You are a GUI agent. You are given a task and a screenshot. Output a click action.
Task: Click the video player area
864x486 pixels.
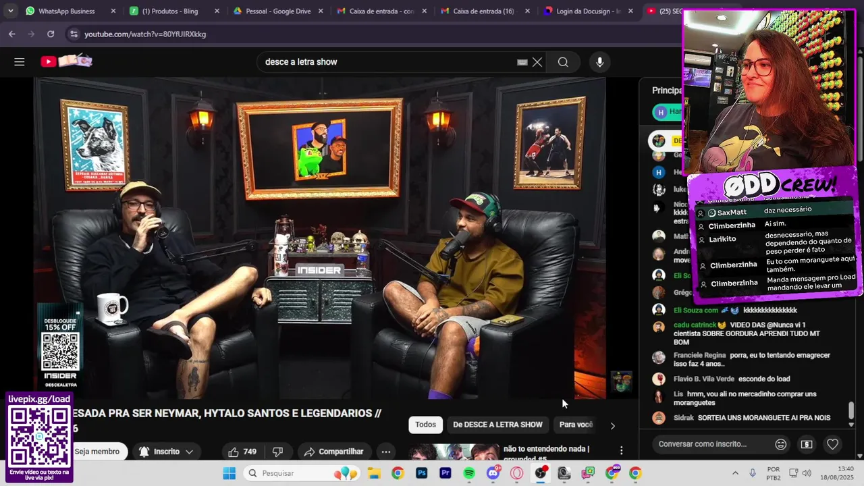coord(320,238)
